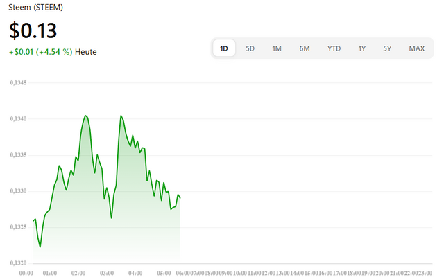The height and width of the screenshot is (277, 444).
Task: View the 1Y price chart
Action: click(362, 48)
